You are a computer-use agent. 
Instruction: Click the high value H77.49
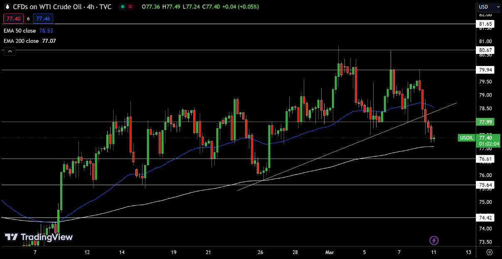[172, 7]
